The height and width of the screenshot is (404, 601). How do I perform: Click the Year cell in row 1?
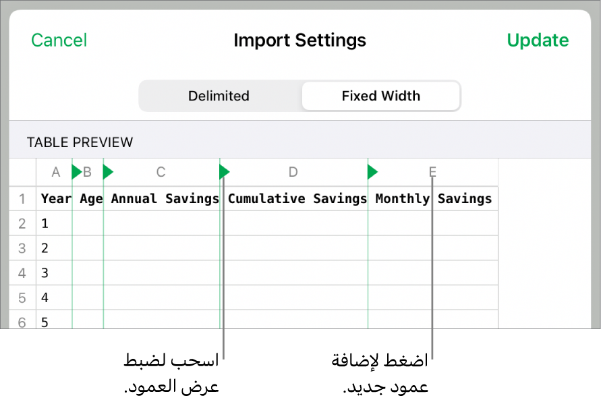click(x=55, y=199)
